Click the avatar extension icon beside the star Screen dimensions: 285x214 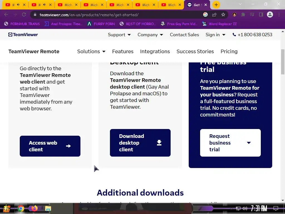click(x=234, y=15)
